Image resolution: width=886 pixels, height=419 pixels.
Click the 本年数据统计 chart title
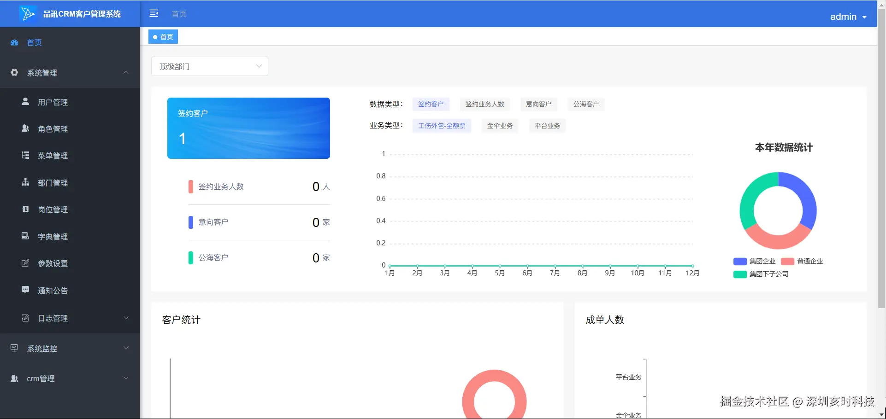pos(784,147)
